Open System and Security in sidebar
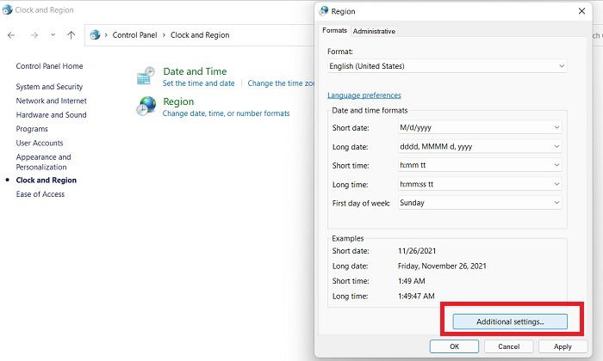 (x=49, y=87)
